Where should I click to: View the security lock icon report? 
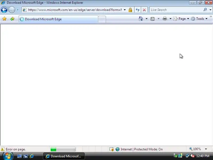tap(130, 10)
